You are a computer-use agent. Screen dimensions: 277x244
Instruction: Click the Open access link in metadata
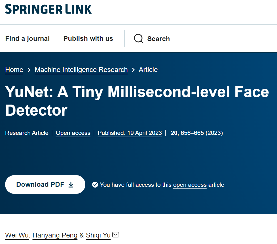point(73,133)
